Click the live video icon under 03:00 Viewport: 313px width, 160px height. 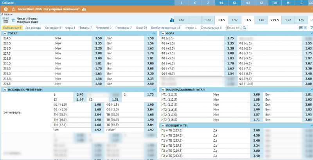(5, 22)
